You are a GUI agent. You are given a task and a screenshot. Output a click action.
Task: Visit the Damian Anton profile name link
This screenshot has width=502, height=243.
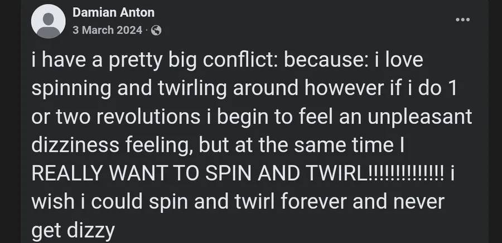coord(113,12)
